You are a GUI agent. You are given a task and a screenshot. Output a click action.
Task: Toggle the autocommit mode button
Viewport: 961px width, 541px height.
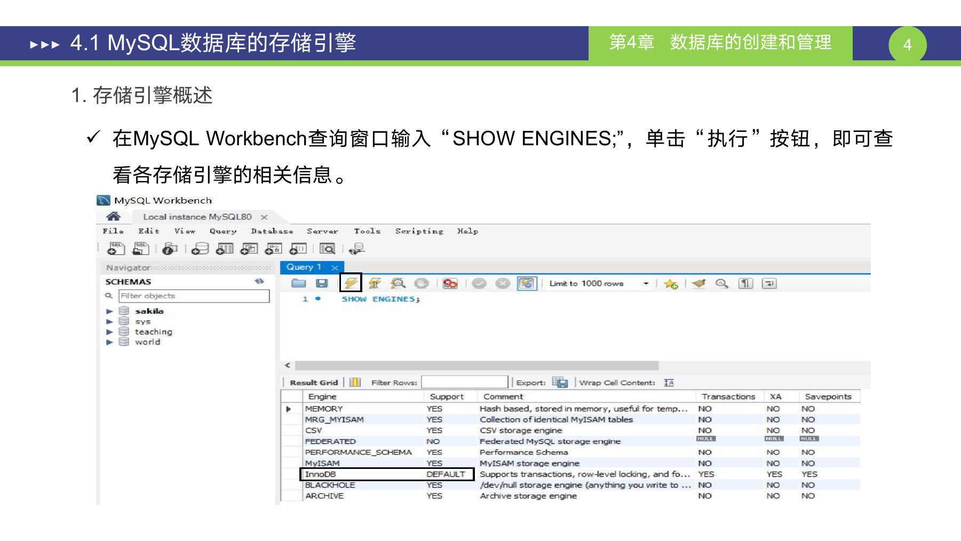[527, 283]
